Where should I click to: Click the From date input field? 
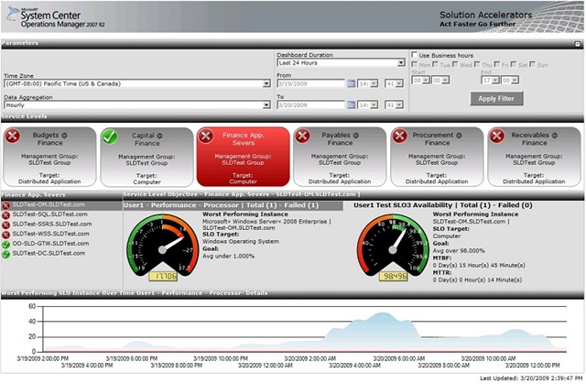click(310, 83)
